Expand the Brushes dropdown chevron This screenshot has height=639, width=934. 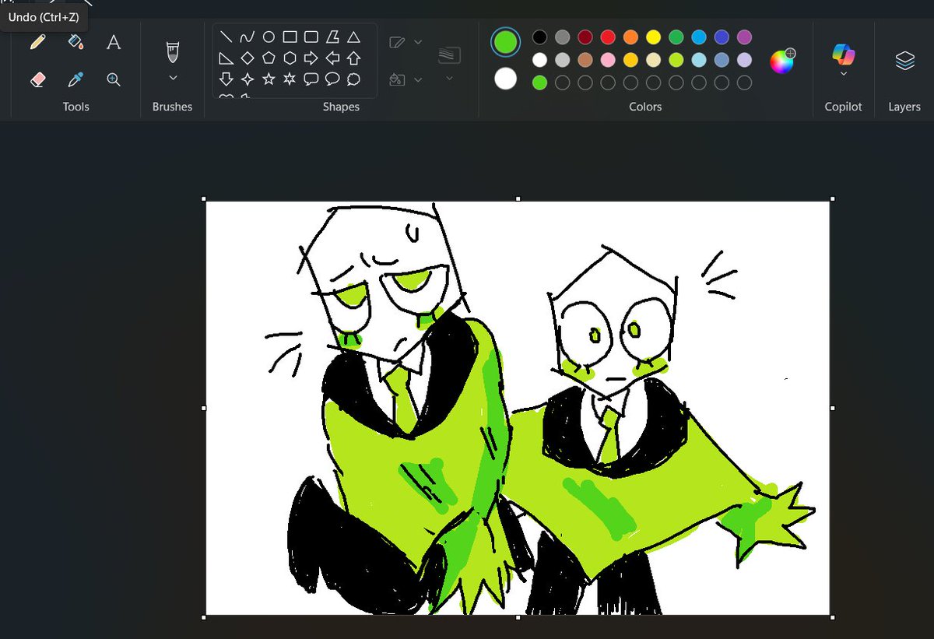click(x=173, y=78)
